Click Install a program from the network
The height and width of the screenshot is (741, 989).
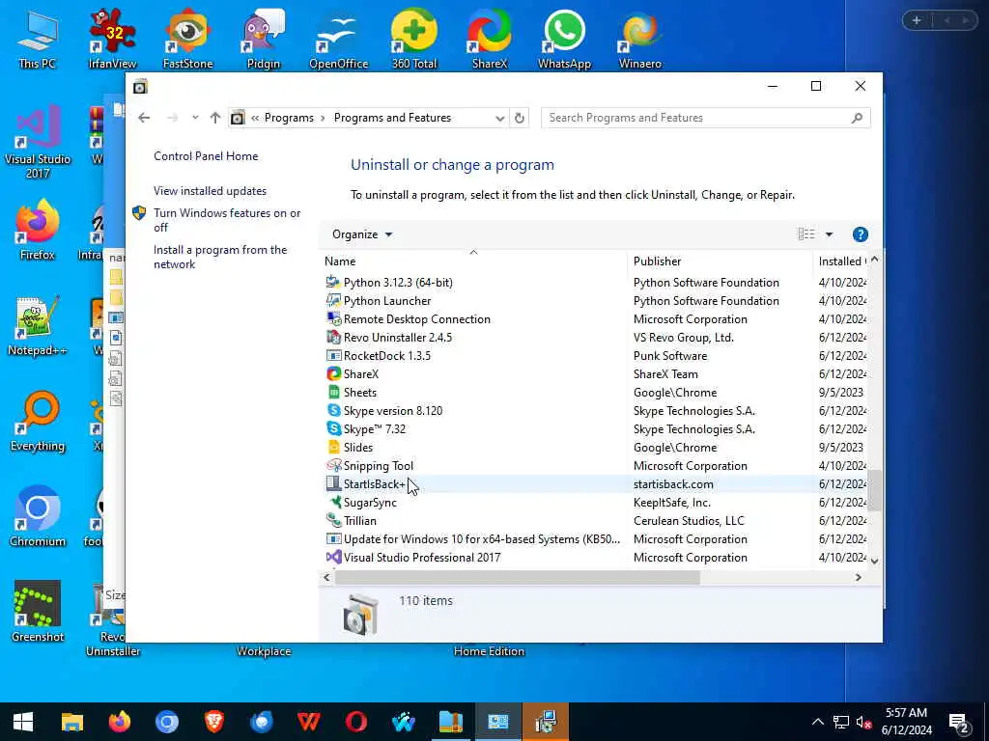click(x=220, y=257)
